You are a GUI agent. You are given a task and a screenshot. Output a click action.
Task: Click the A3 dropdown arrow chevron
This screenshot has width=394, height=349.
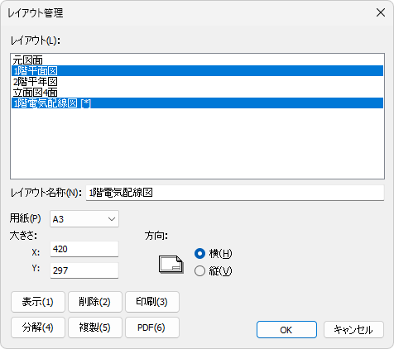(112, 219)
